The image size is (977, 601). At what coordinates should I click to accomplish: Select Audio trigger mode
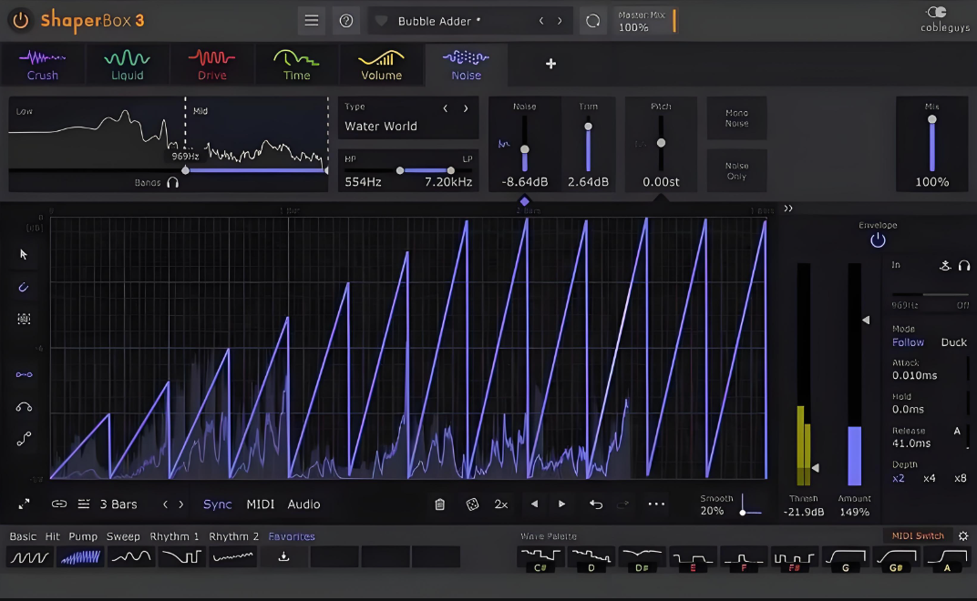(x=303, y=504)
